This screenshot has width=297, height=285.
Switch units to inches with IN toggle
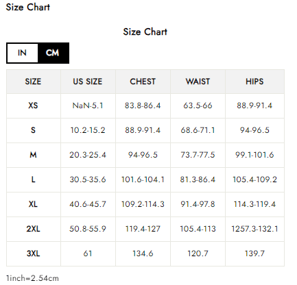click(23, 53)
